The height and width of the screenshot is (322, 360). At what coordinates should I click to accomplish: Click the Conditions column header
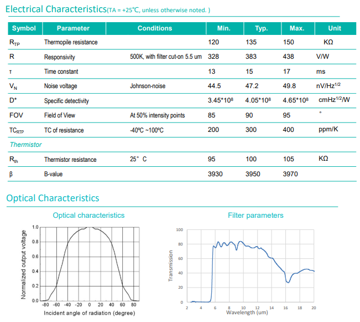[155, 28]
